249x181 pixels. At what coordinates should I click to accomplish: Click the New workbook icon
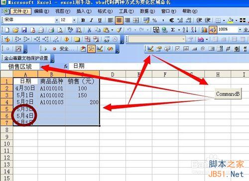tap(7, 30)
